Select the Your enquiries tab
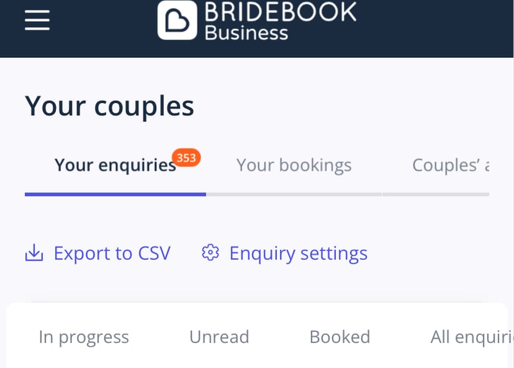Viewport: 514px width, 368px height. [115, 166]
